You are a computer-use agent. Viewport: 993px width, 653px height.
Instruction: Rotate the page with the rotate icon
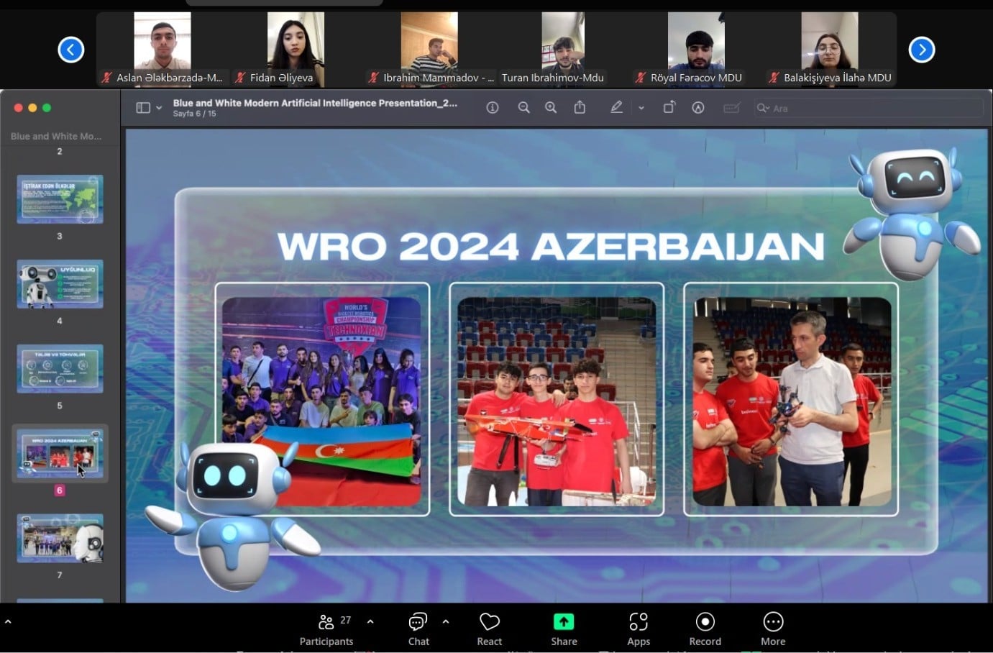coord(669,107)
